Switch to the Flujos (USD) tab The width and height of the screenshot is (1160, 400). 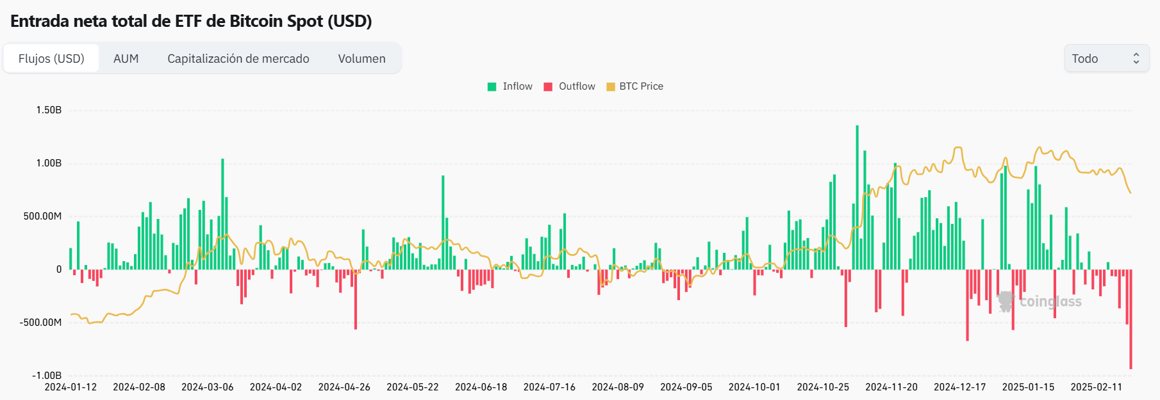tap(51, 59)
